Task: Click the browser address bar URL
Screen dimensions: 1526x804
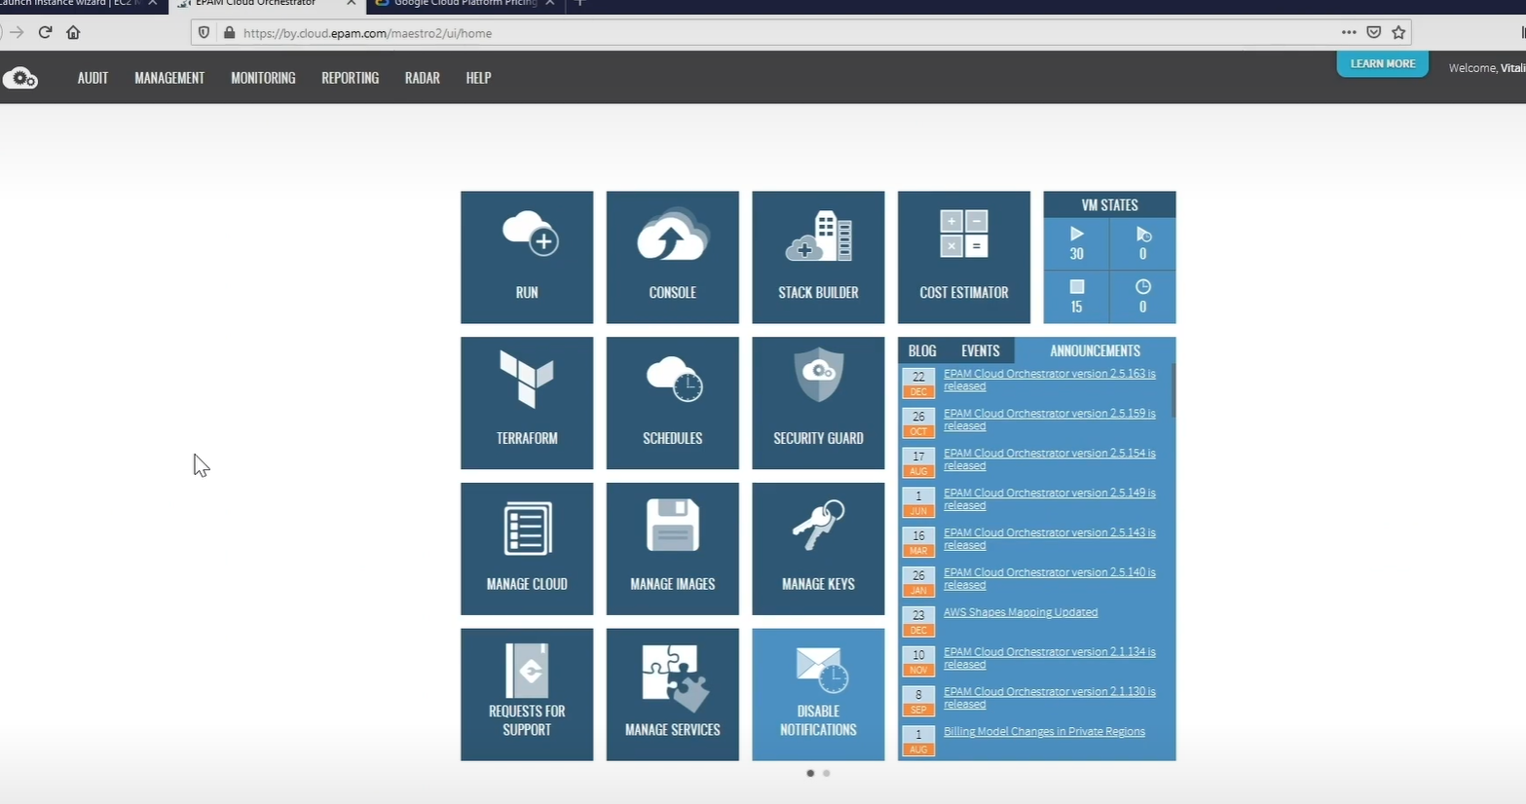Action: click(x=367, y=33)
